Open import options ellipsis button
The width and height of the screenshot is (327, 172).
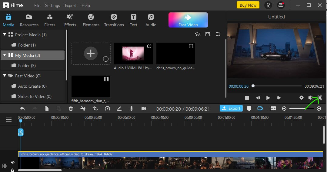click(x=106, y=59)
